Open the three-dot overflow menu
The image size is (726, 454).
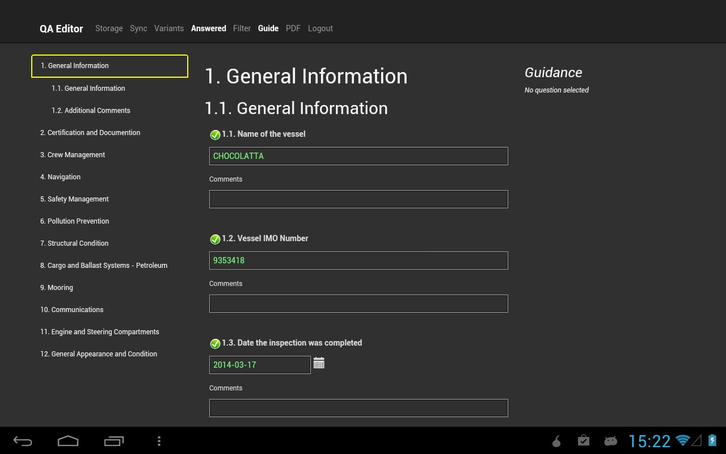[x=159, y=441]
